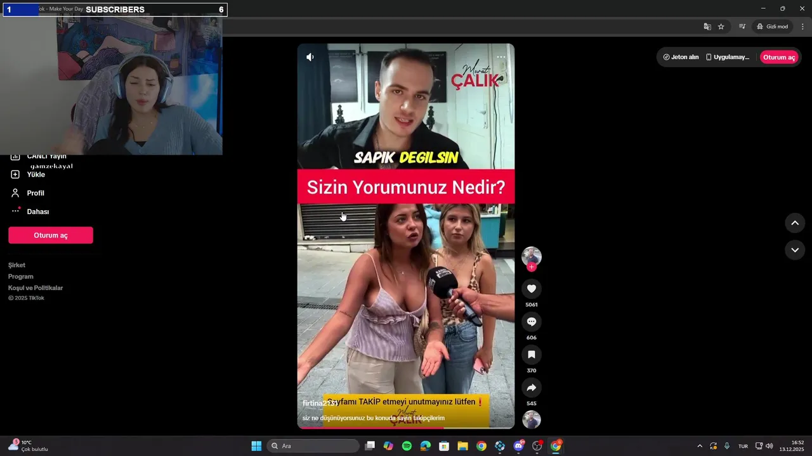Open Dahası in the sidebar
The image size is (812, 456).
30,212
